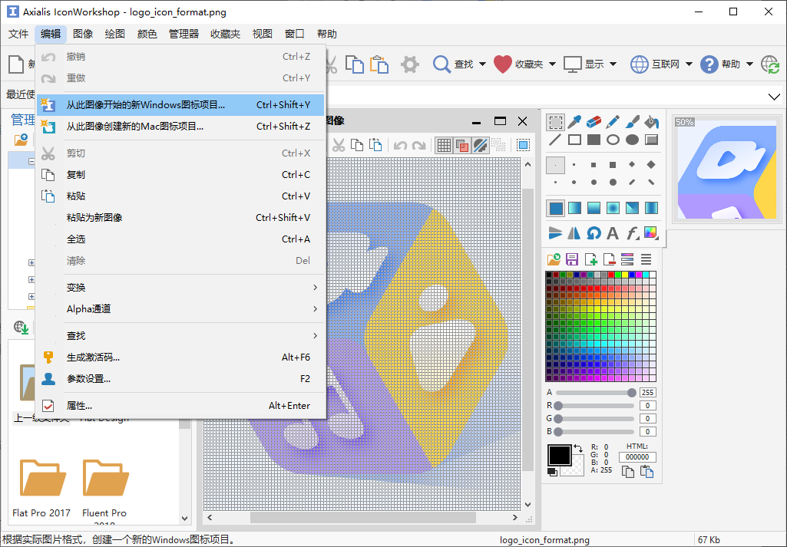
Task: Choose the pencil drawing tool
Action: [x=613, y=121]
